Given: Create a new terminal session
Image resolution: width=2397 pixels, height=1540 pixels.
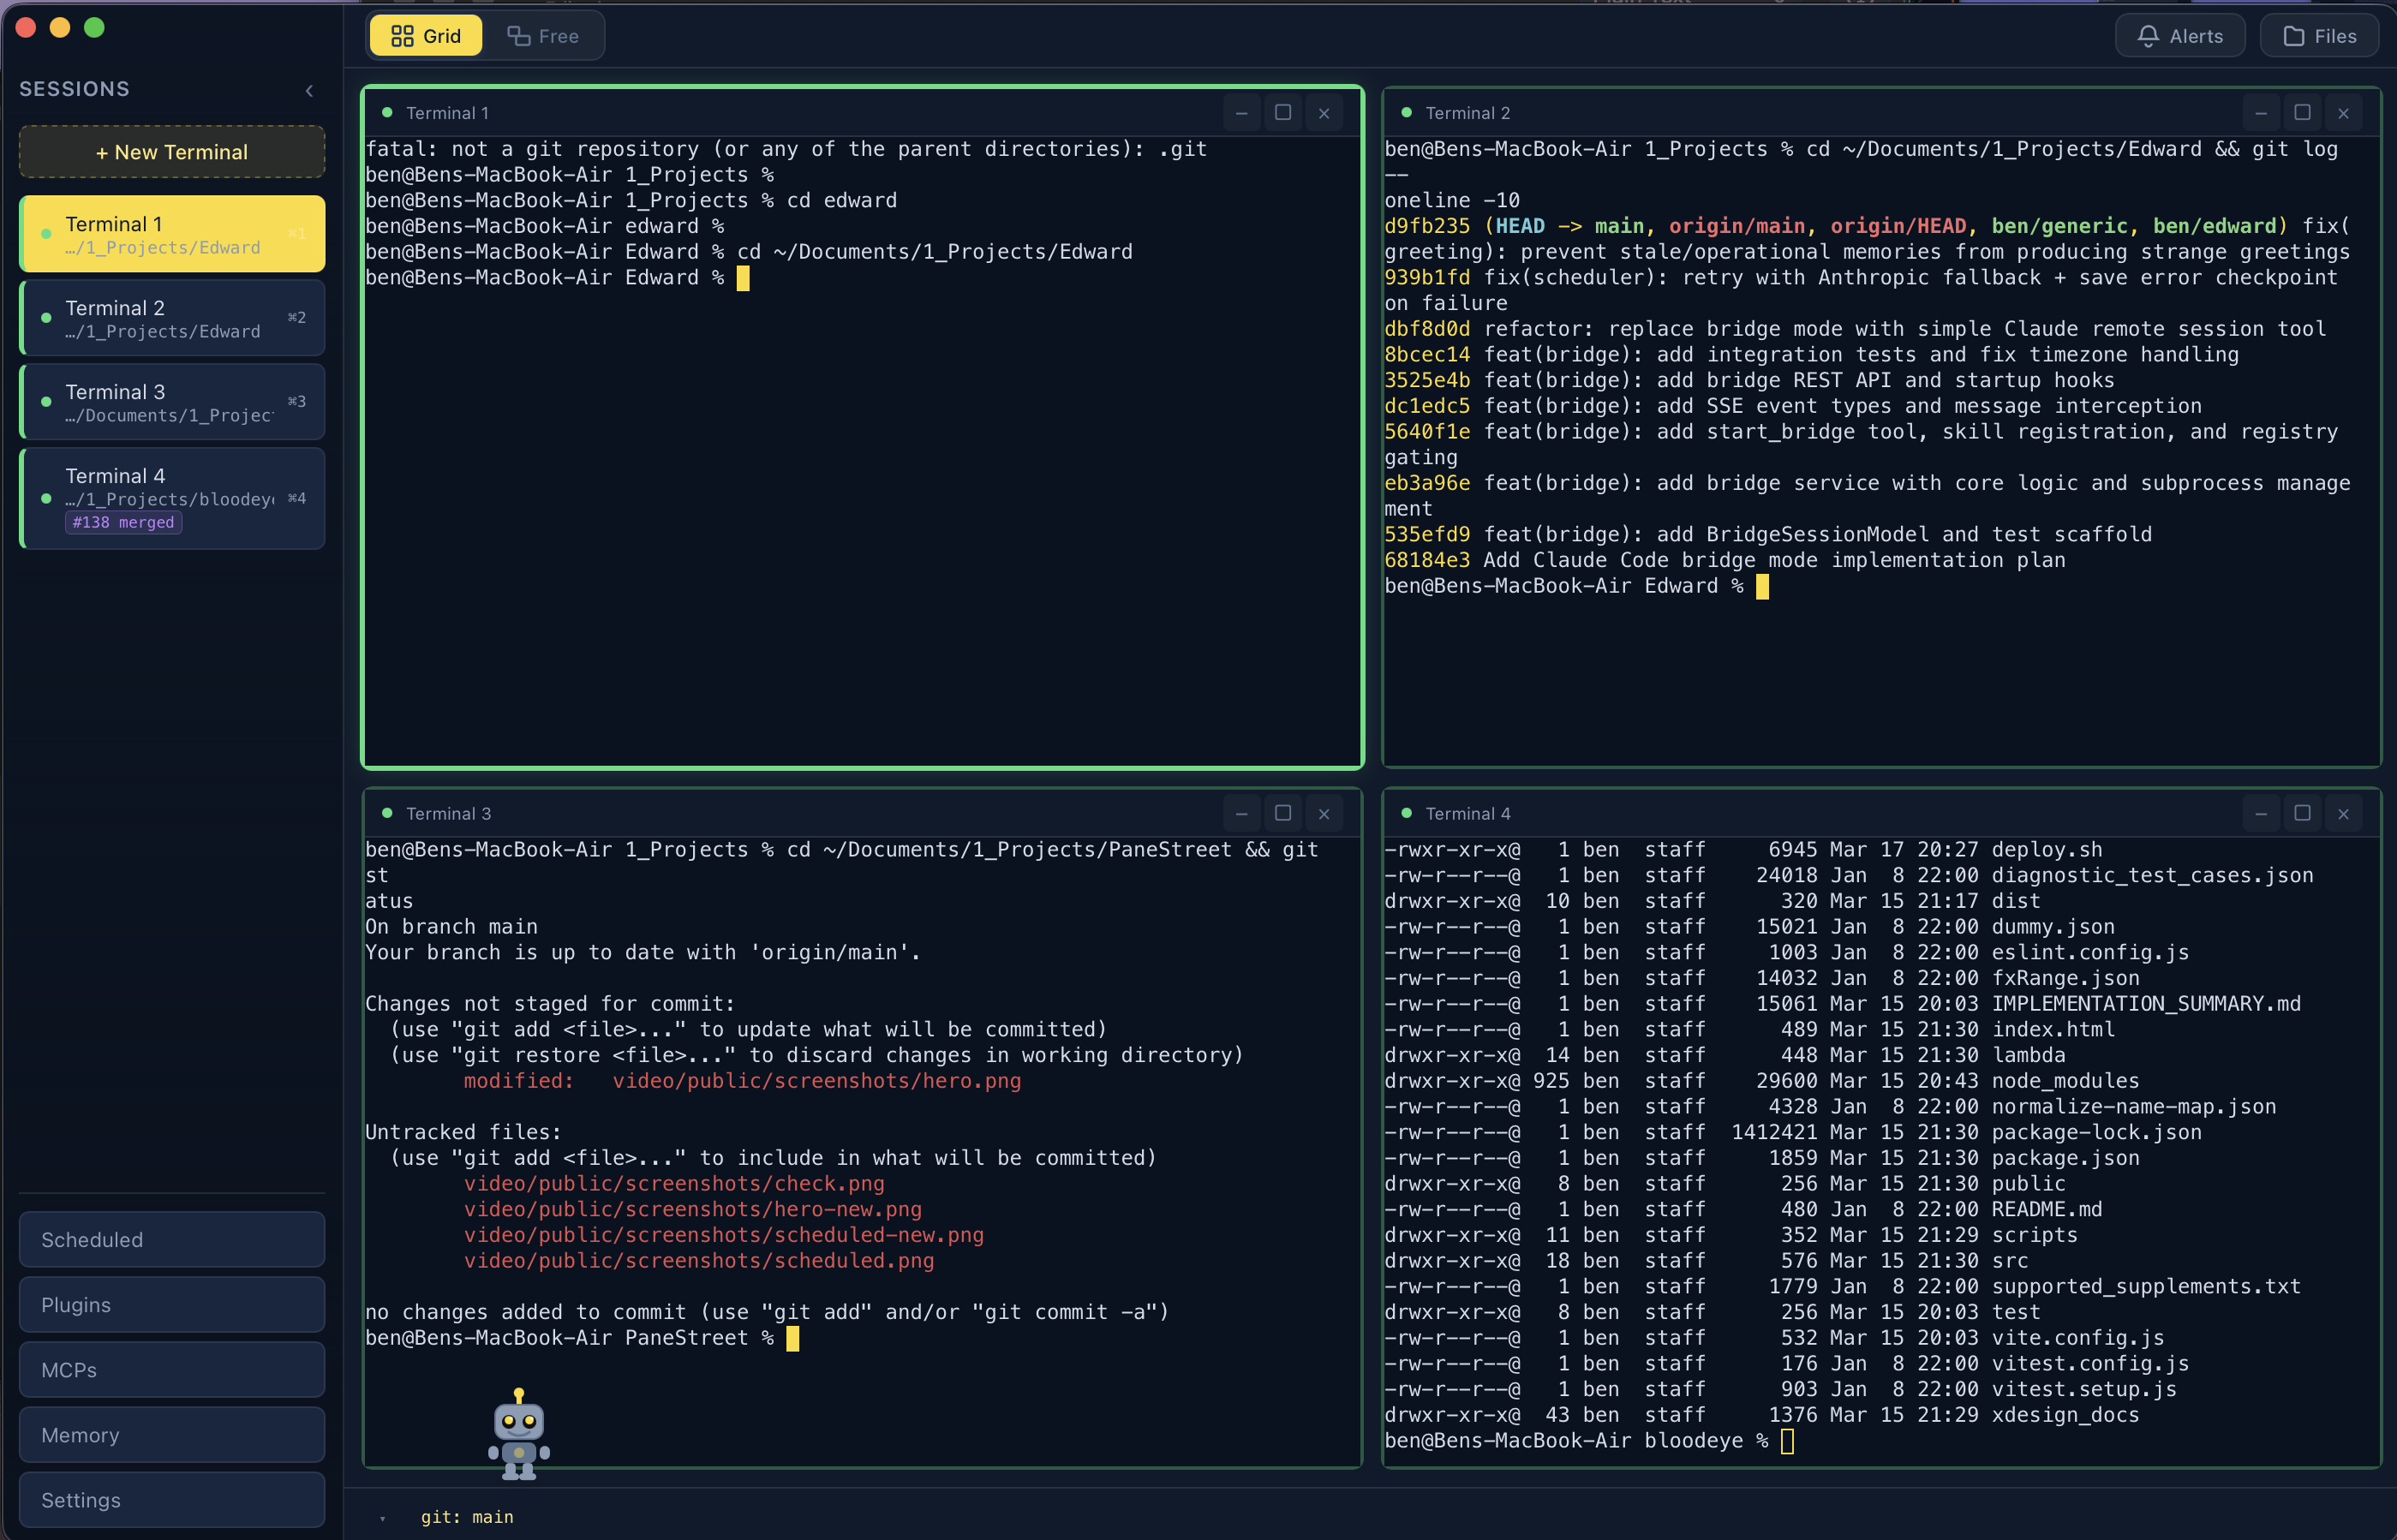Looking at the screenshot, I should tap(171, 151).
